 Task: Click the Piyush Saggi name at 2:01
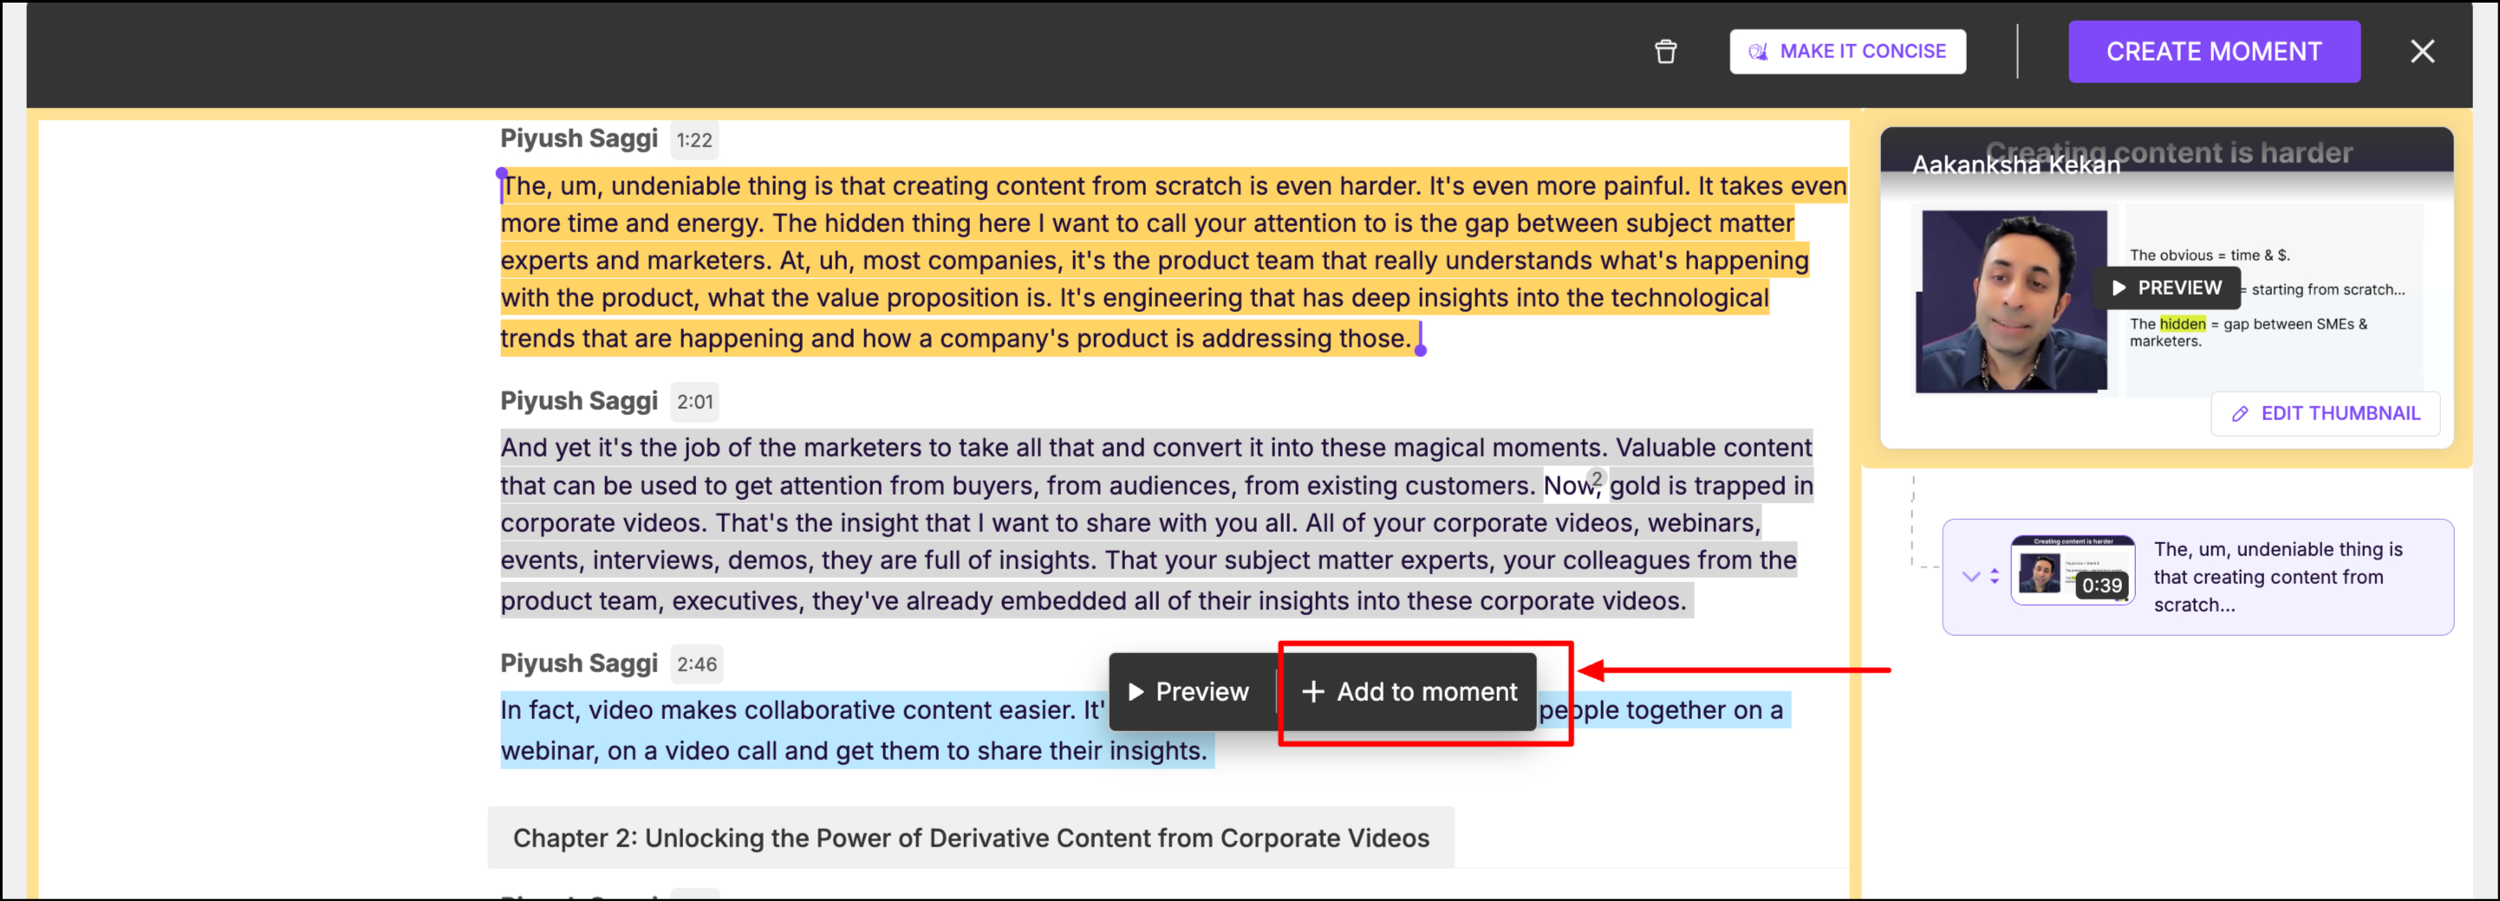point(578,401)
